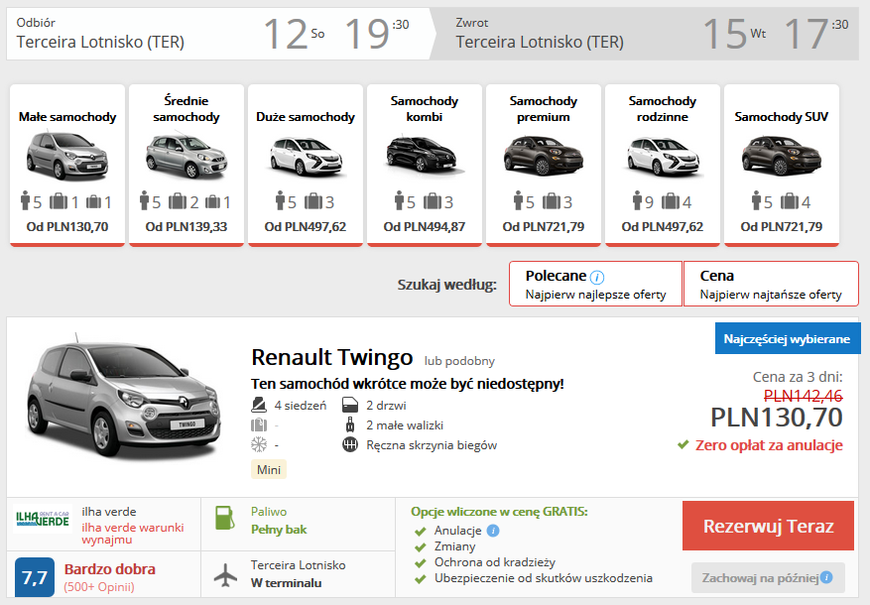Select the Samochody rodzinne category card
This screenshot has width=870, height=605.
click(663, 165)
